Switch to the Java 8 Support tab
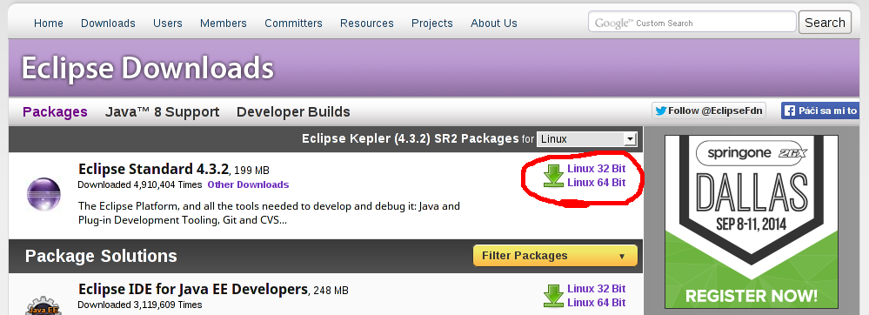 tap(163, 112)
